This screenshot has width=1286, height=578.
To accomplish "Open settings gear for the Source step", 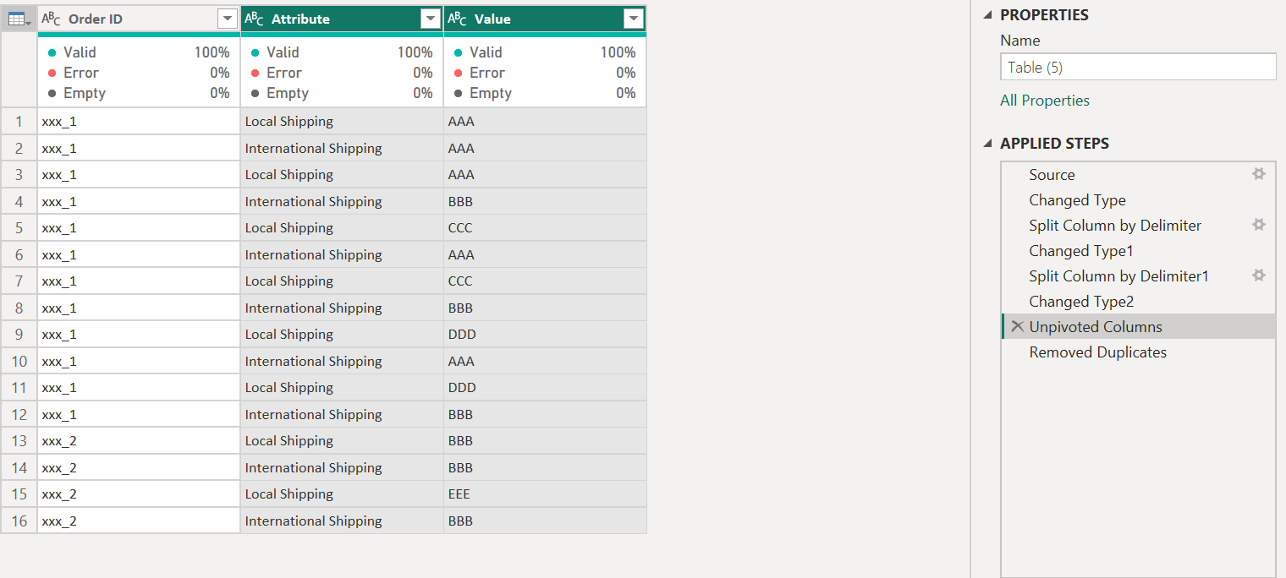I will [1259, 174].
